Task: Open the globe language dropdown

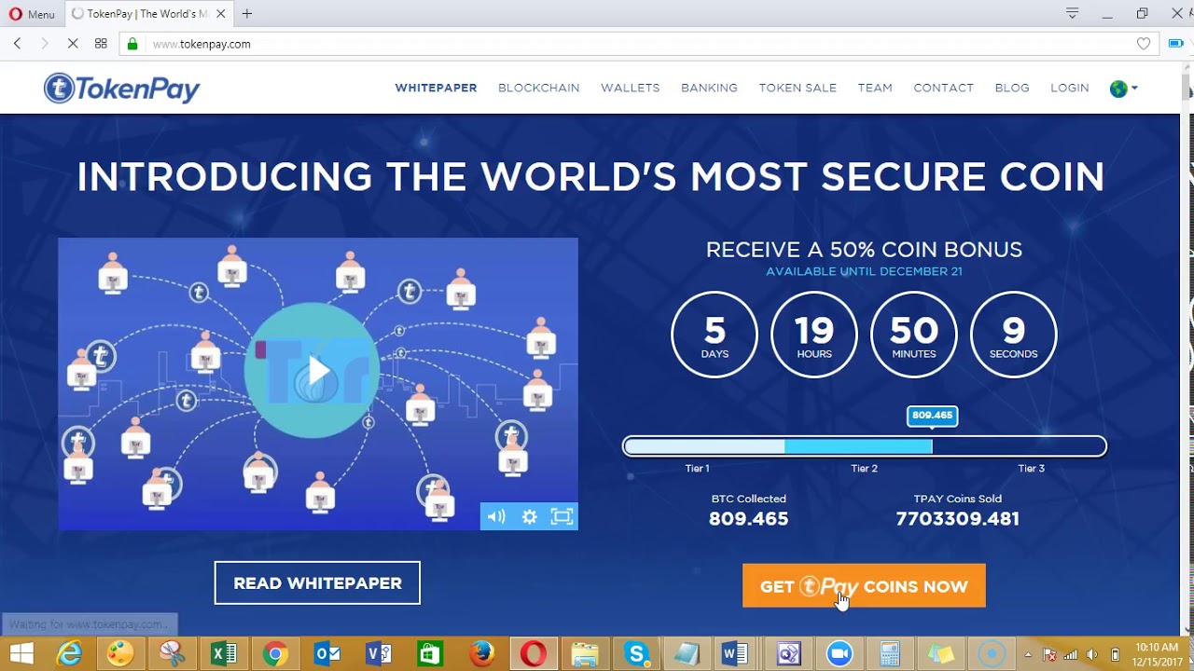Action: [1123, 89]
